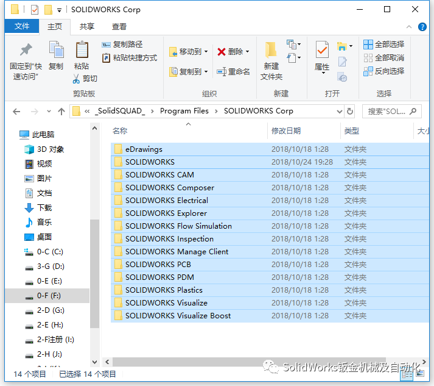Click the search box field
The image size is (434, 386).
click(391, 112)
